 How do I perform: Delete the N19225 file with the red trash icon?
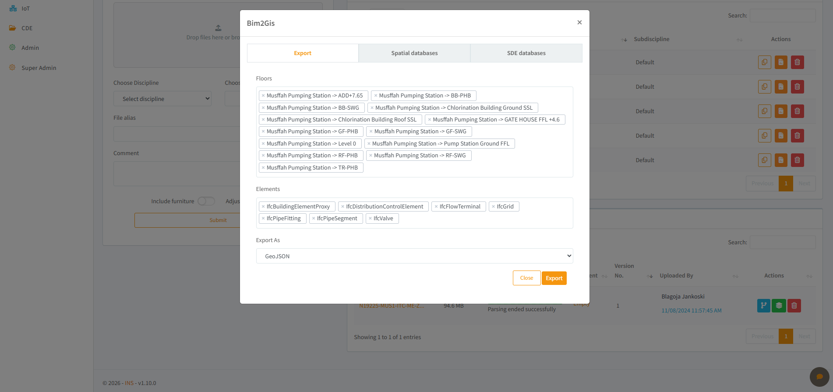[794, 305]
